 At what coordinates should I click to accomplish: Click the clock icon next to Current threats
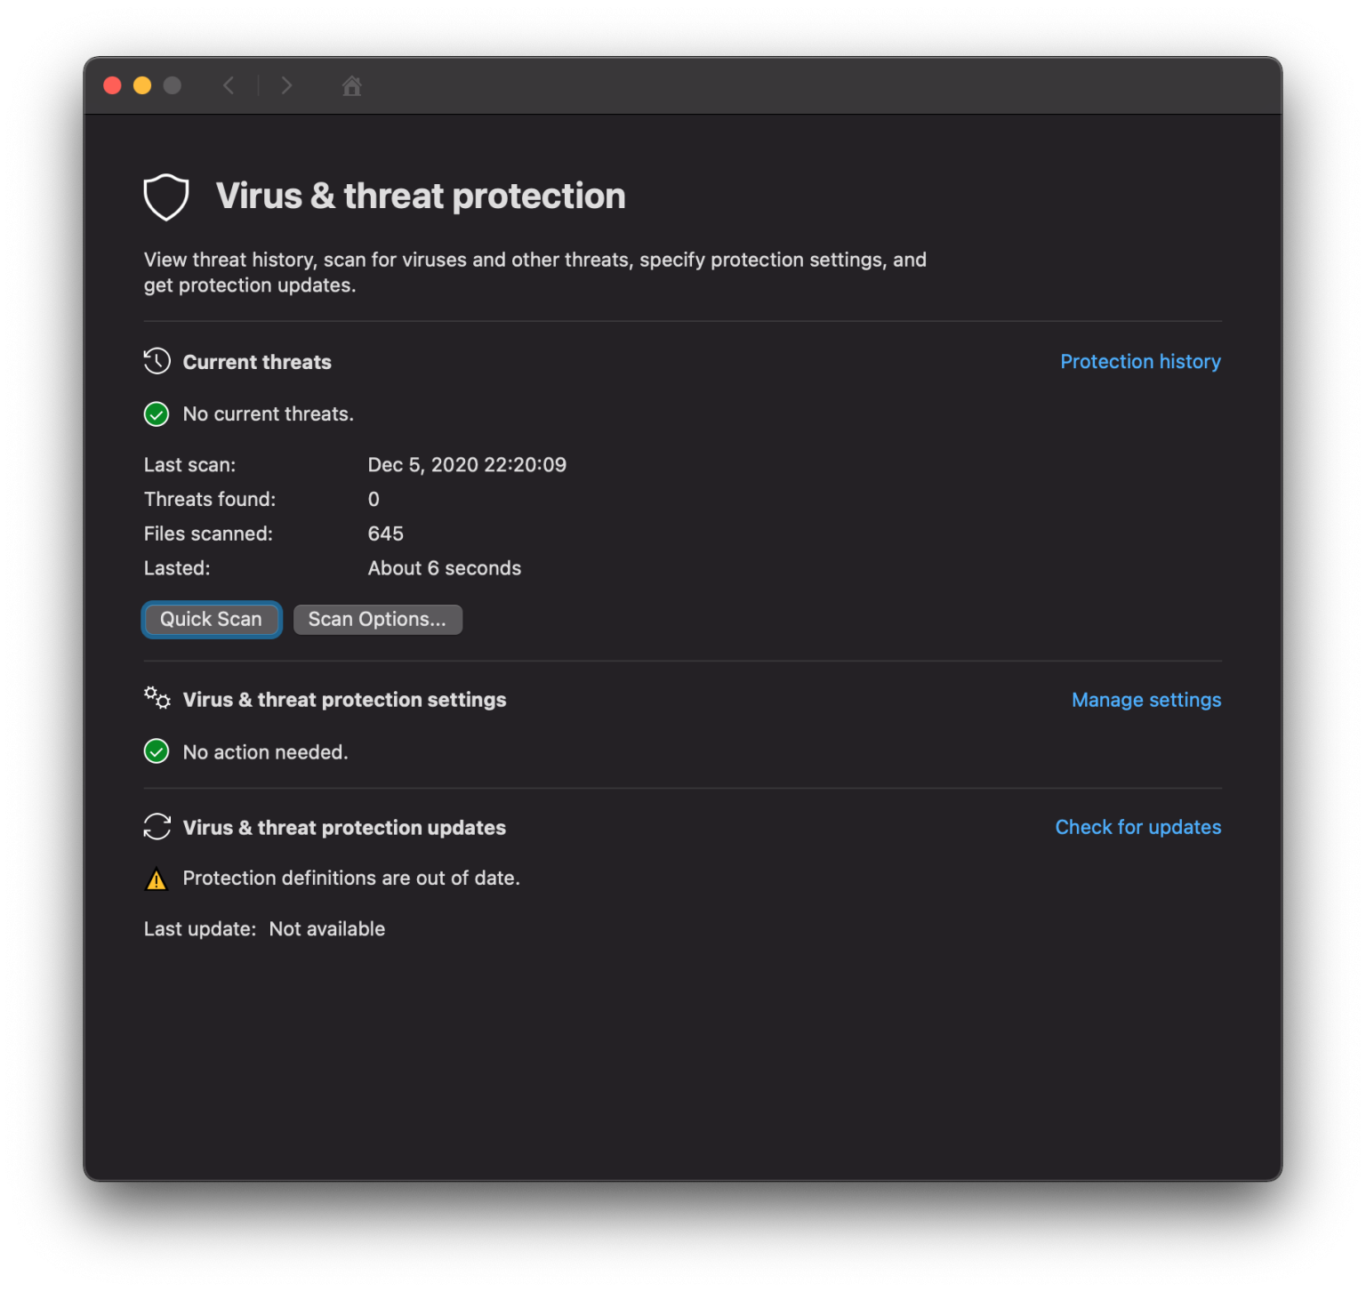[x=156, y=361]
